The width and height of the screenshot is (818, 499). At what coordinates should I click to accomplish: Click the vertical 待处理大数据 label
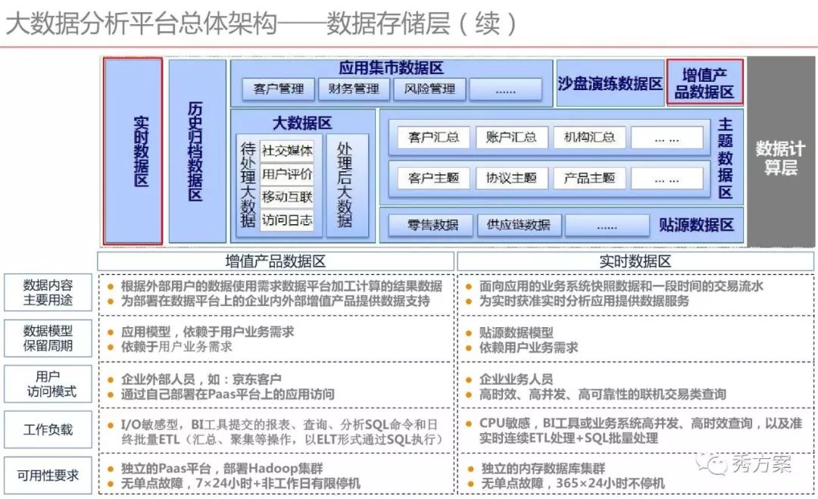[248, 185]
